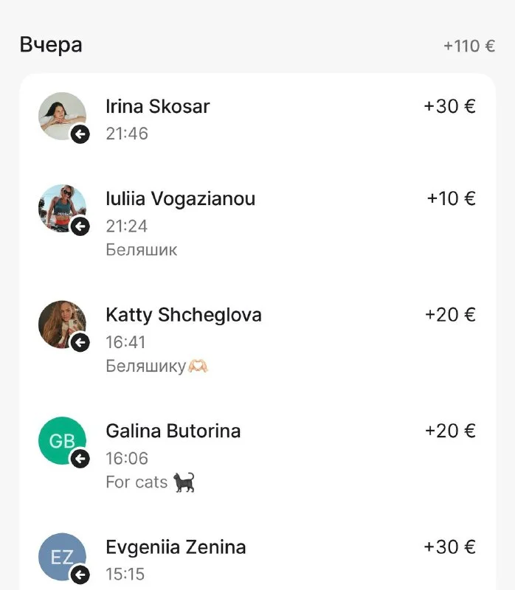Tap Katty Shcheglova's profile photo

click(61, 323)
